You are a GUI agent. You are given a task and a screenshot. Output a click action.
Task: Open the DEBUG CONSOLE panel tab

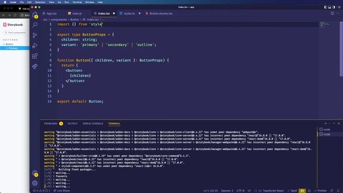pos(93,123)
